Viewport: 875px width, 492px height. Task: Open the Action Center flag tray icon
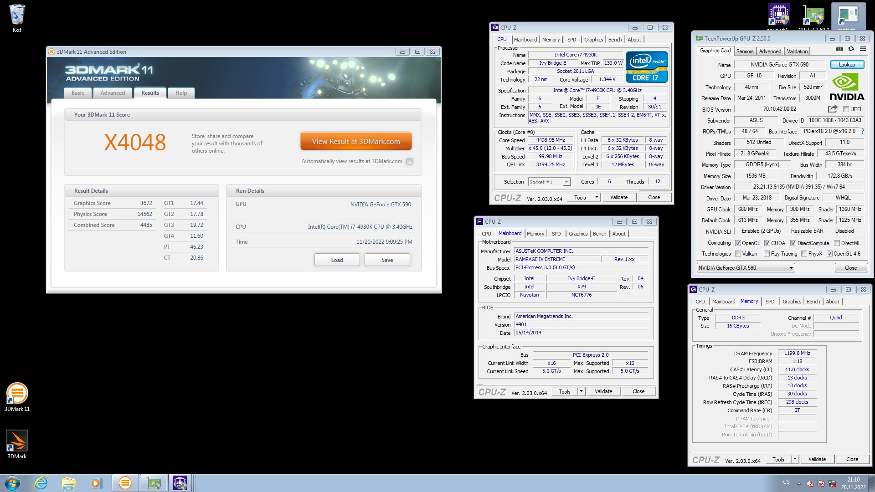click(x=821, y=483)
